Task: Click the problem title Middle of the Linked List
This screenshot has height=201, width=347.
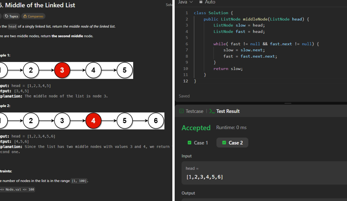Action: point(40,5)
